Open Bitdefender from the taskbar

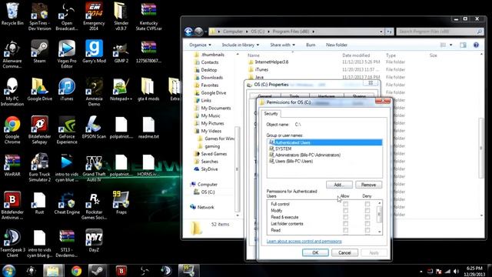pyautogui.click(x=121, y=270)
